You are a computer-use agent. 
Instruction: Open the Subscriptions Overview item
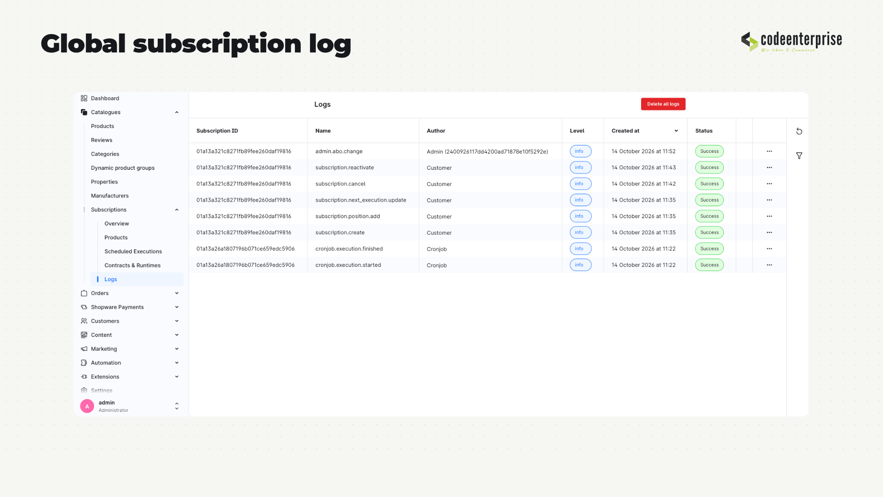click(117, 223)
